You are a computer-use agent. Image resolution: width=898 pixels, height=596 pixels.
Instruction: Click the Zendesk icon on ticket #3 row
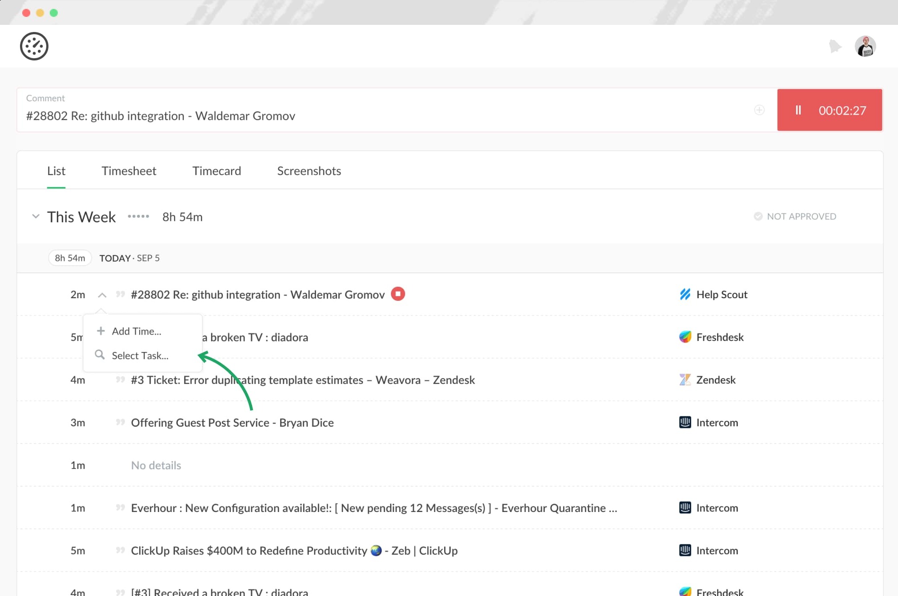684,380
